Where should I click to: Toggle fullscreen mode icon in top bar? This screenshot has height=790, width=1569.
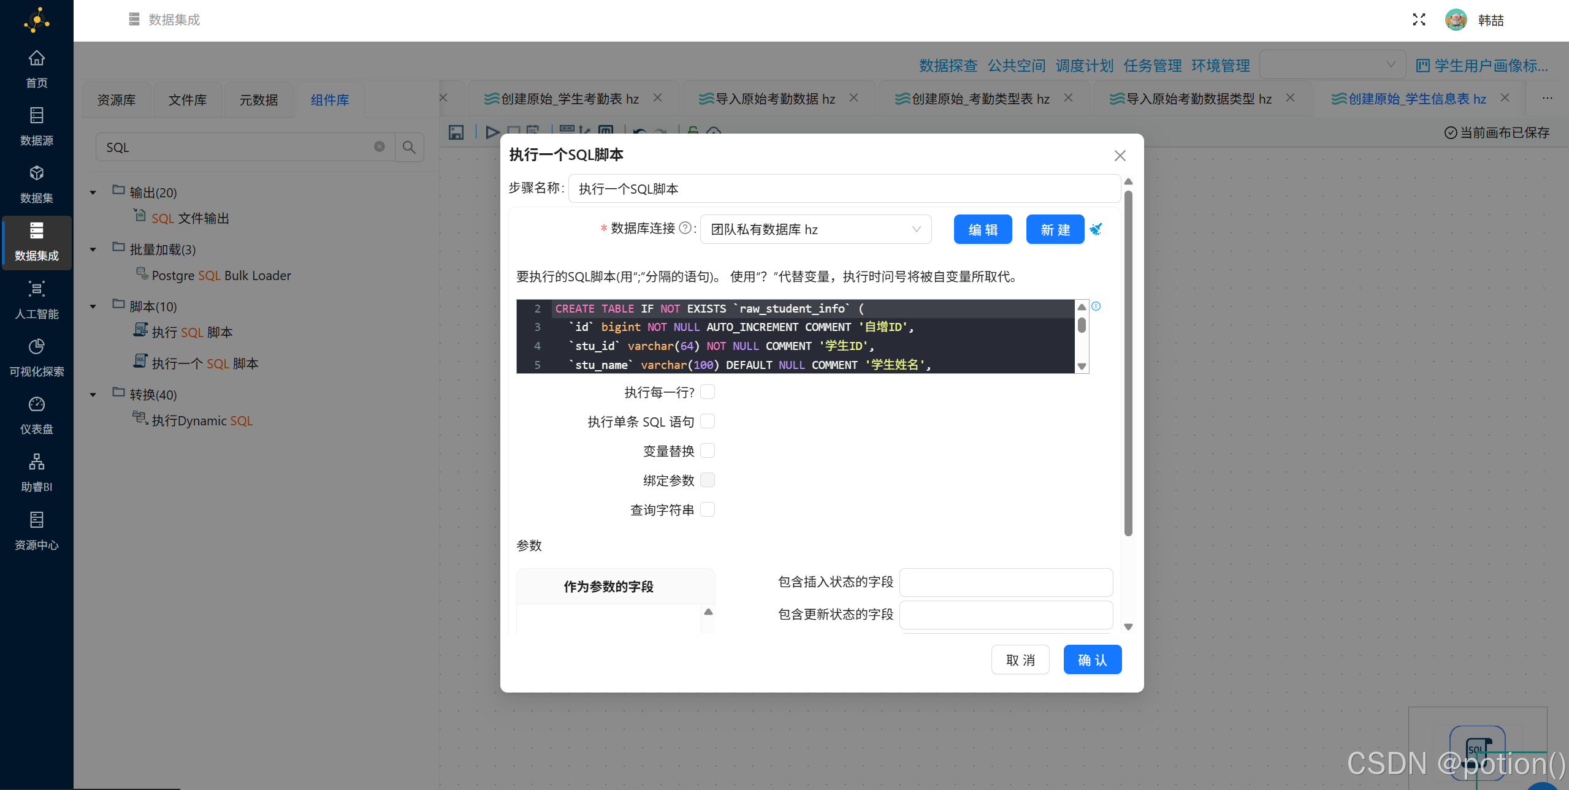click(x=1419, y=20)
